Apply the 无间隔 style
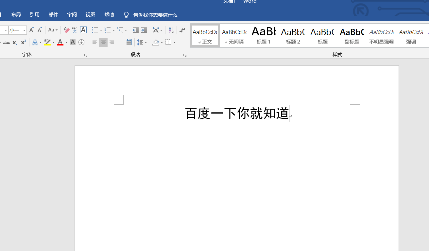The height and width of the screenshot is (251, 429). point(234,35)
